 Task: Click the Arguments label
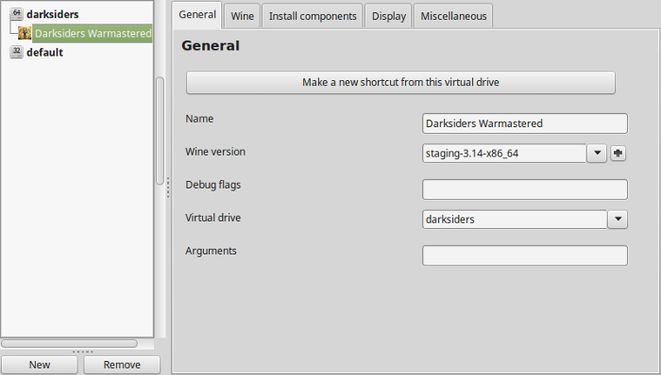pyautogui.click(x=211, y=251)
